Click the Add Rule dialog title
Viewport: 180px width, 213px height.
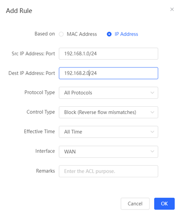click(19, 11)
